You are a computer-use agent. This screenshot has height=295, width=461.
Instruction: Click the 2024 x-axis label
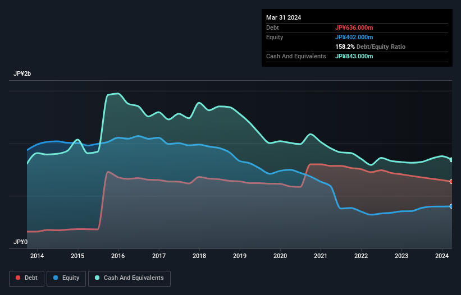point(442,256)
